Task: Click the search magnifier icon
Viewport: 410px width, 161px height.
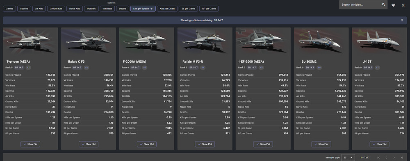Action: (384, 5)
